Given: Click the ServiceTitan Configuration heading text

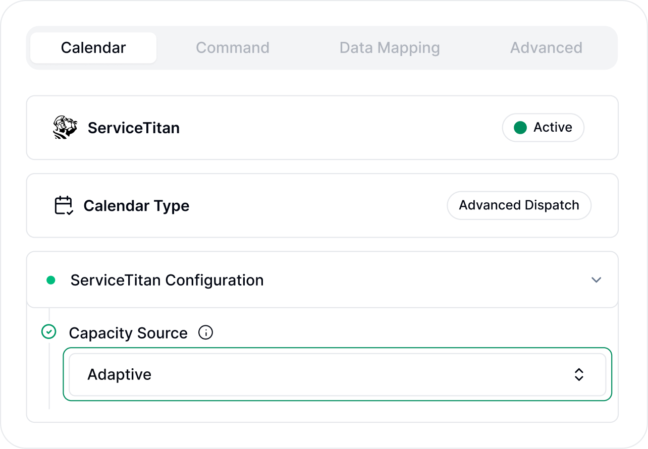Looking at the screenshot, I should tap(167, 280).
